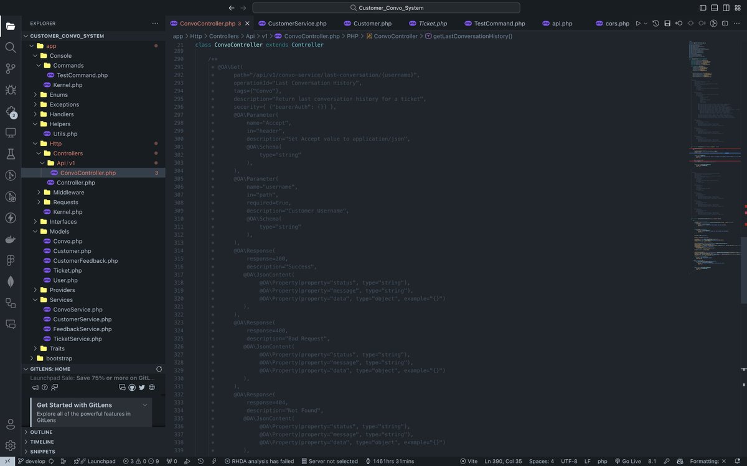Switch to the TestCommand.php tab

494,24
